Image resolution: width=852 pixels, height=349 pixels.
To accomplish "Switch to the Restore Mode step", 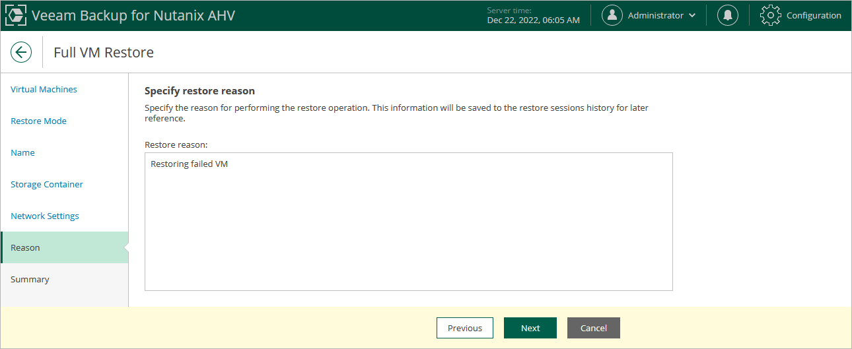I will click(38, 121).
